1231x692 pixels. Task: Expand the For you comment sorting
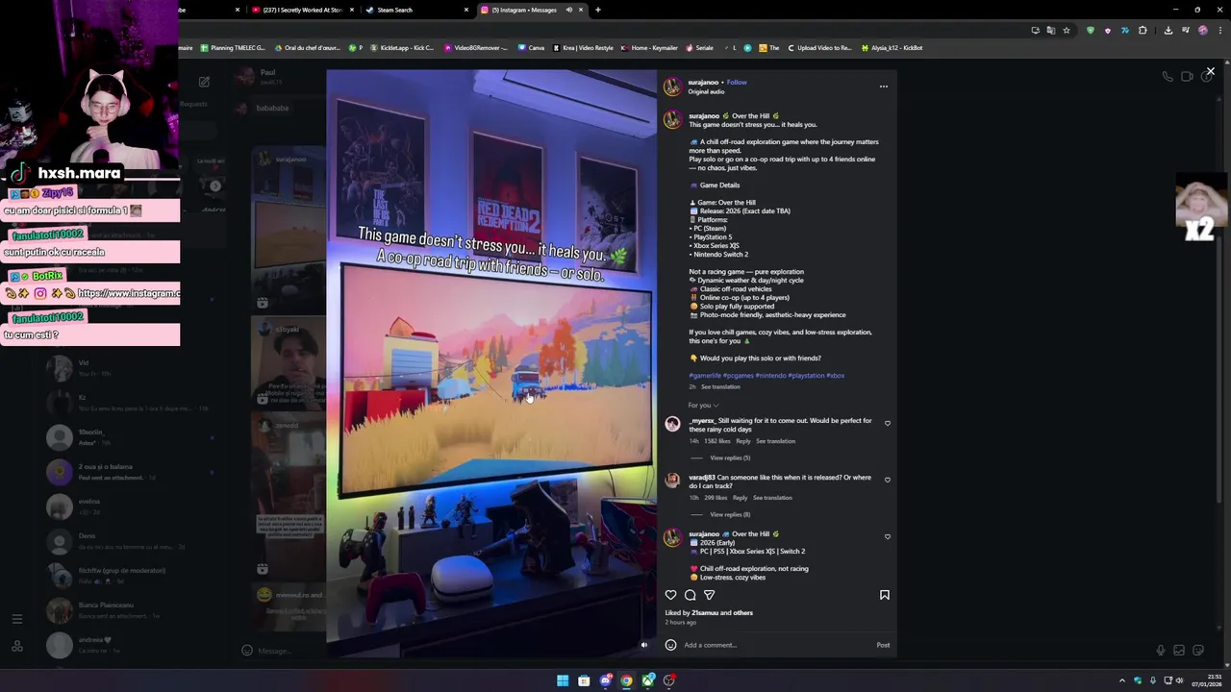(x=703, y=406)
